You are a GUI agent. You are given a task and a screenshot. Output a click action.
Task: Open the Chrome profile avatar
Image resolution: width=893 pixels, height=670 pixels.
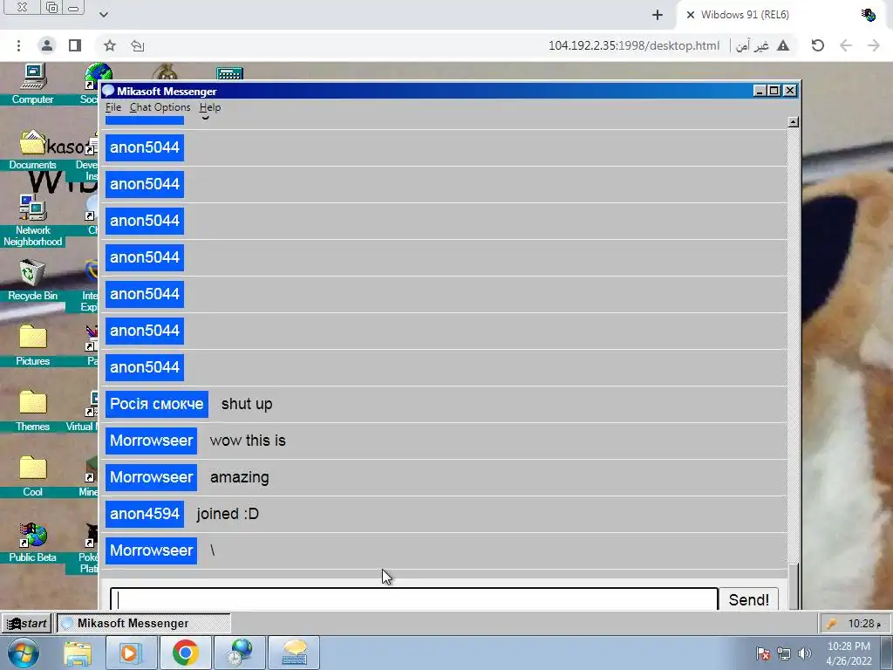coord(47,45)
